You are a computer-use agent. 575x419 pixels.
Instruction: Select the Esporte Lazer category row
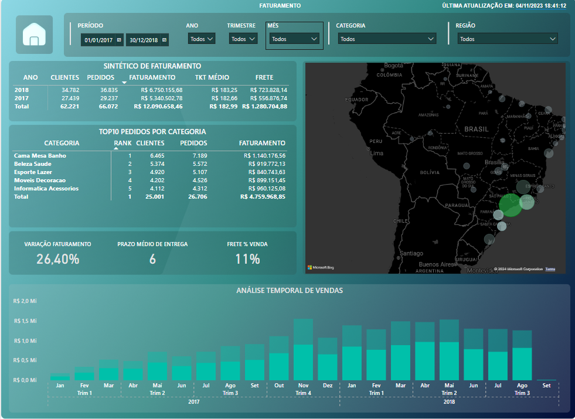(x=149, y=172)
